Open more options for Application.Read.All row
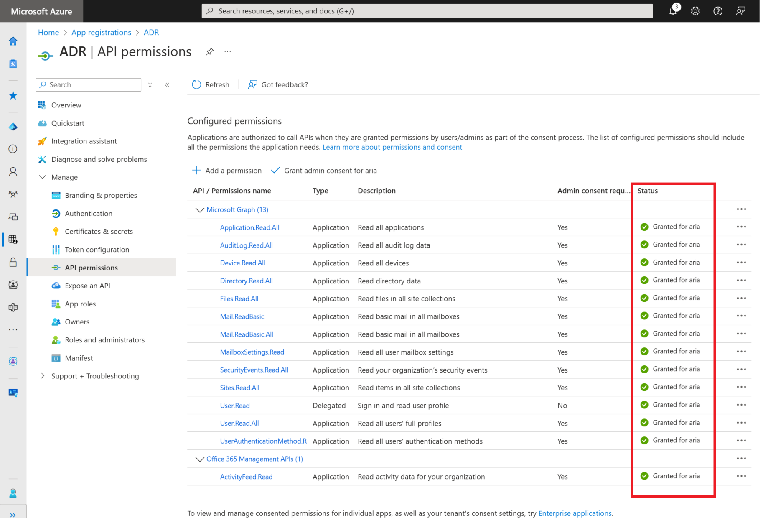The width and height of the screenshot is (763, 518). [x=741, y=227]
